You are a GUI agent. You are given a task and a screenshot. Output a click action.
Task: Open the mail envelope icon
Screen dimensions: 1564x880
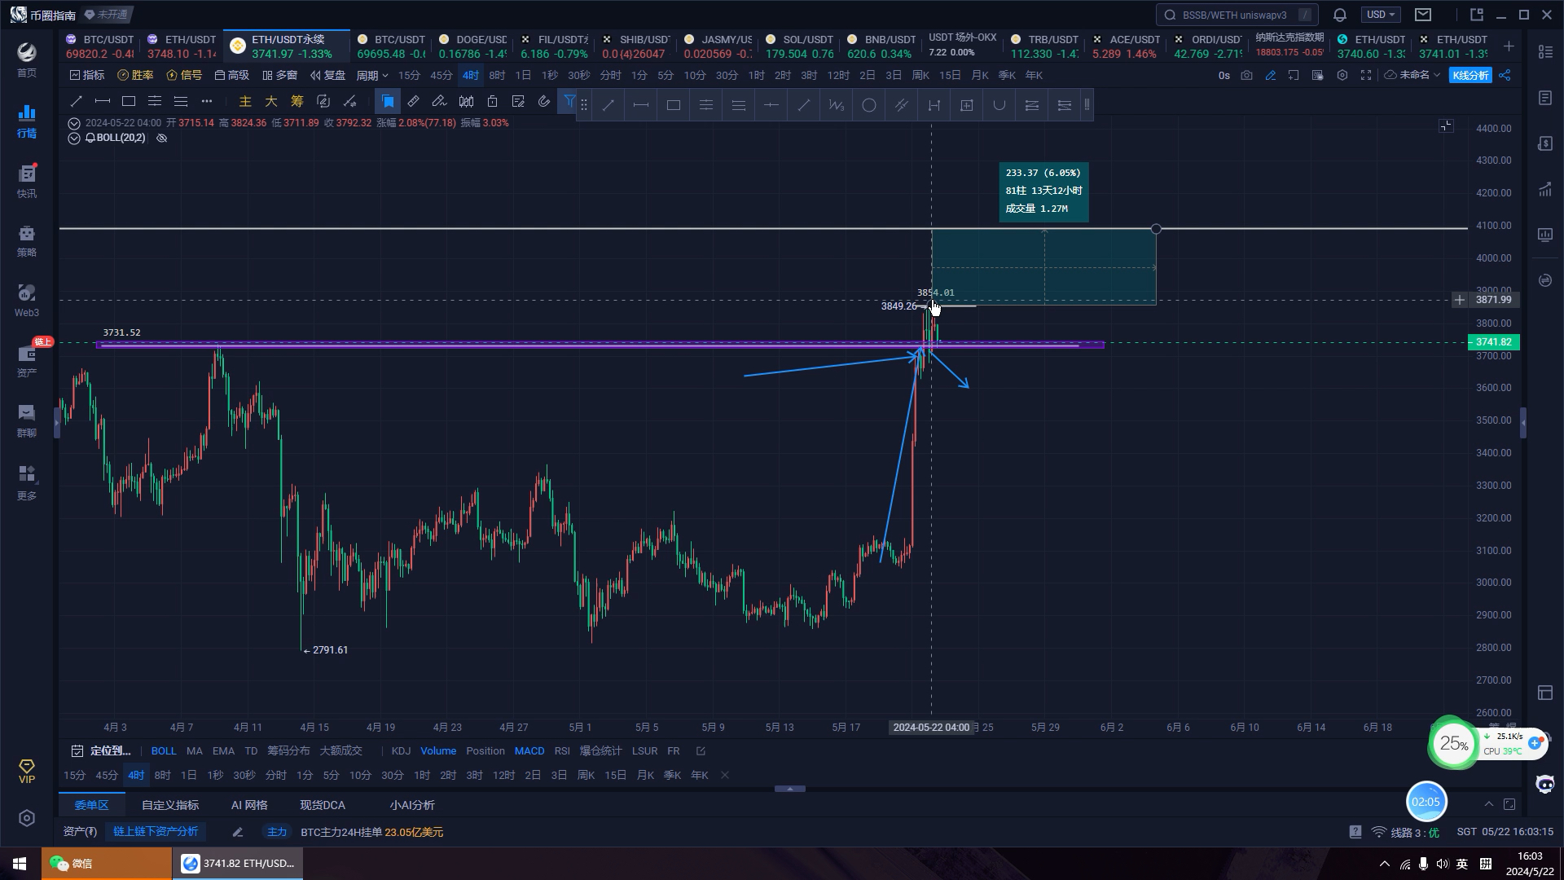[1423, 15]
